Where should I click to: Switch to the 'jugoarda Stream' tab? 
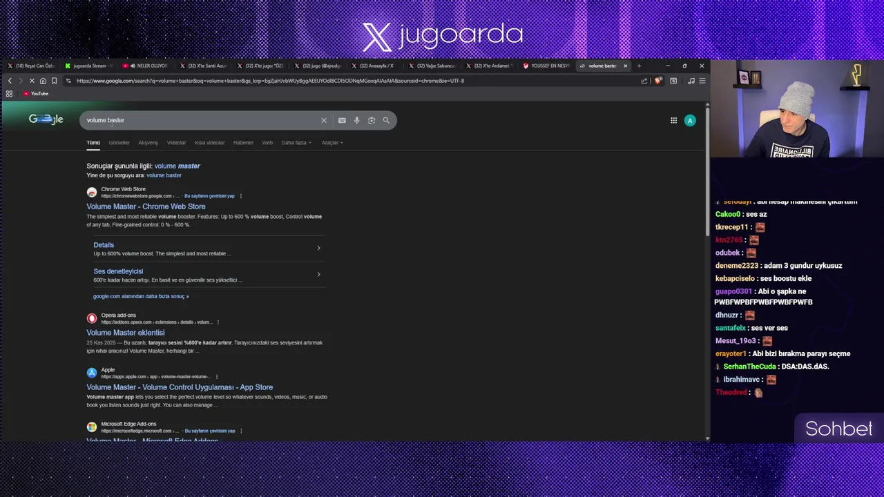pos(87,66)
